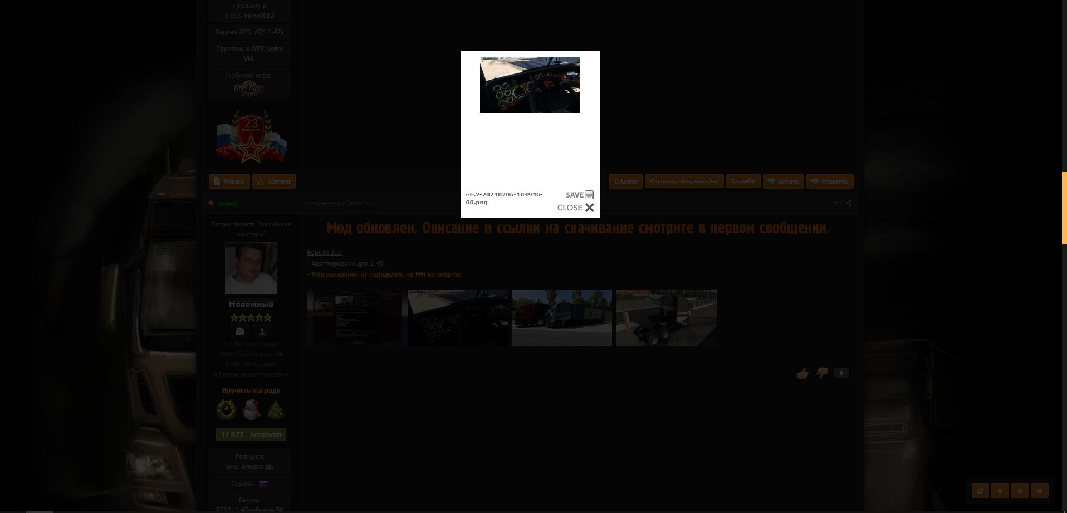Click the Версия ATS: ATS 1.47s field

pyautogui.click(x=249, y=32)
